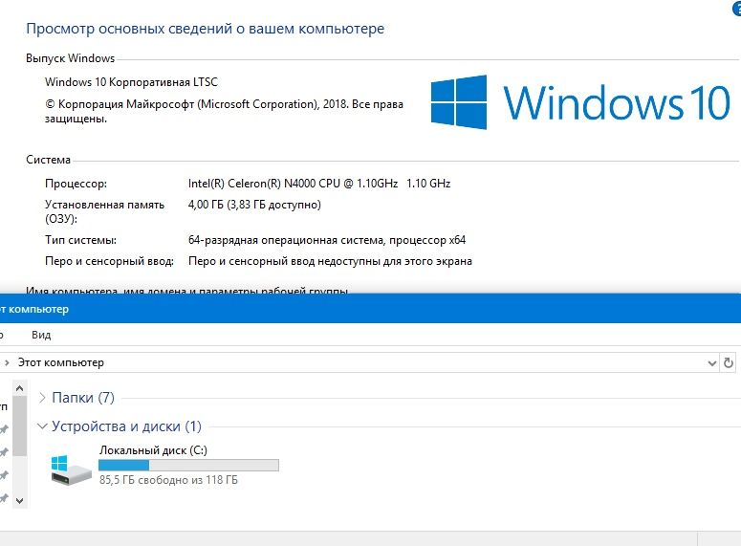Click the 85,5 ГБ свободно из 118 ГБ text
This screenshot has height=546, width=741.
pyautogui.click(x=168, y=480)
